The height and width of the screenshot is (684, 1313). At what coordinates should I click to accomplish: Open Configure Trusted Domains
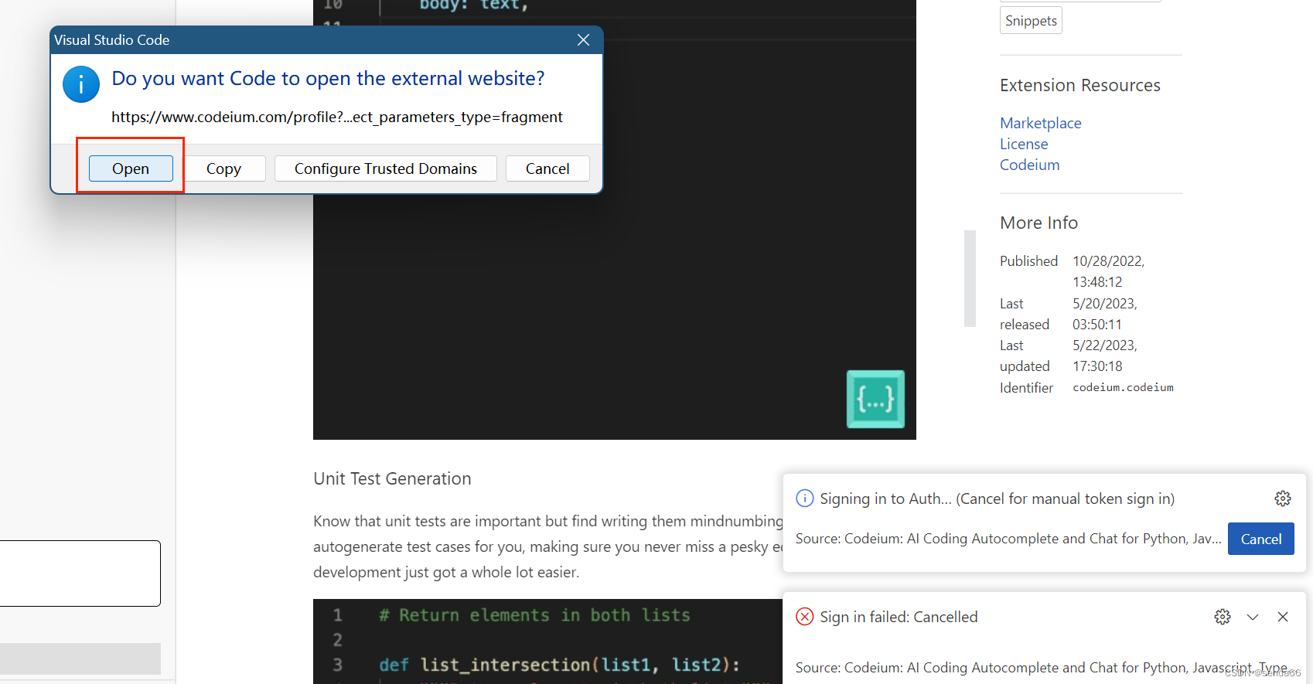[x=385, y=168]
